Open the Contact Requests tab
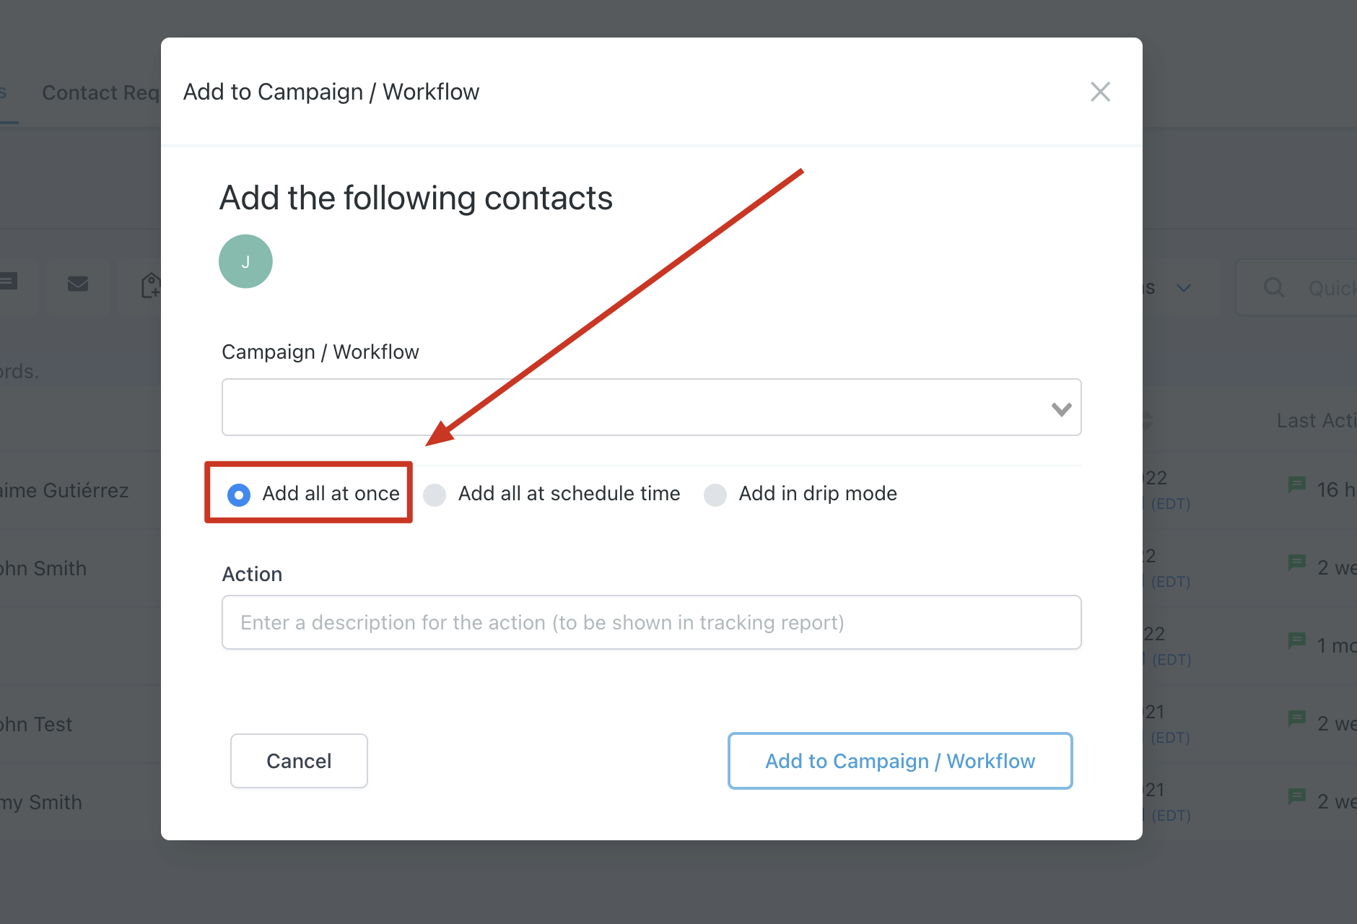Screen dimensions: 1357x924 [x=101, y=92]
